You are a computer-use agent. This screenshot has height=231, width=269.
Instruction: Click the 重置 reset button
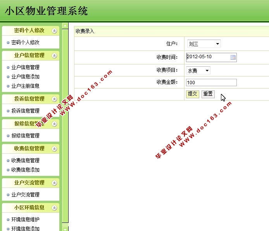tap(208, 94)
